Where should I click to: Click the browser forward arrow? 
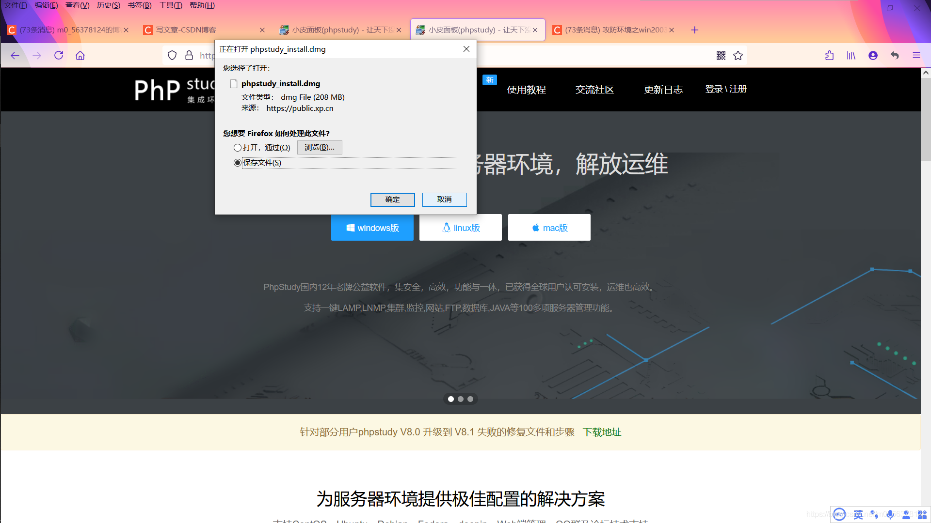click(x=37, y=56)
